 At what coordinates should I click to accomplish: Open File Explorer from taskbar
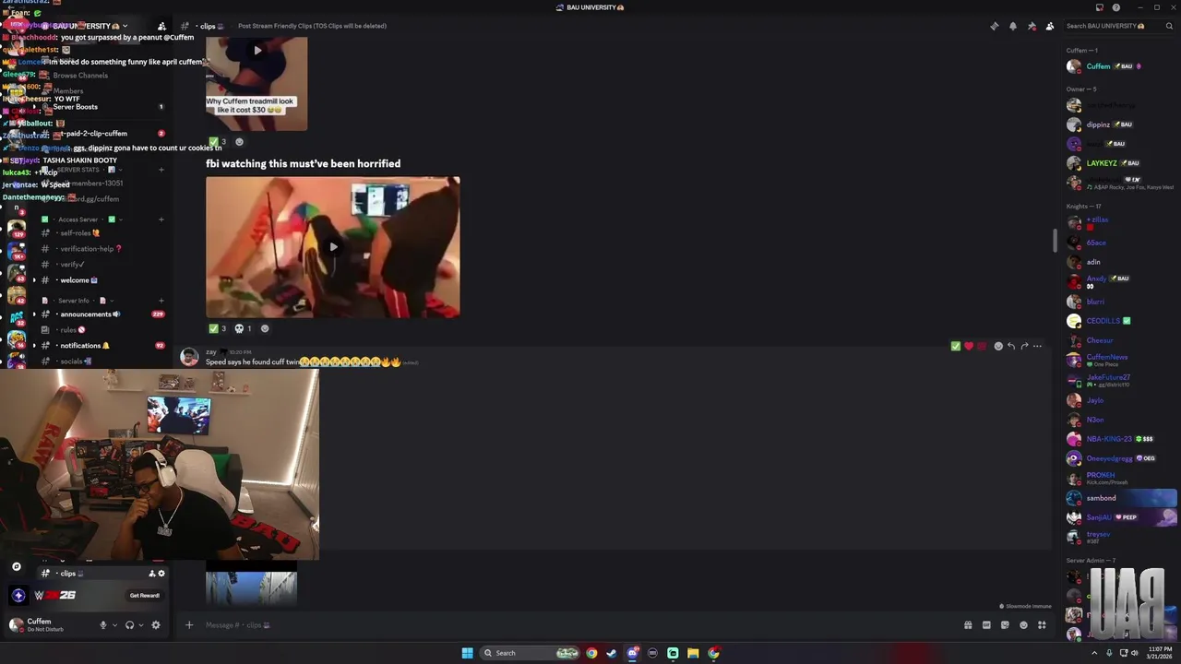pyautogui.click(x=693, y=653)
